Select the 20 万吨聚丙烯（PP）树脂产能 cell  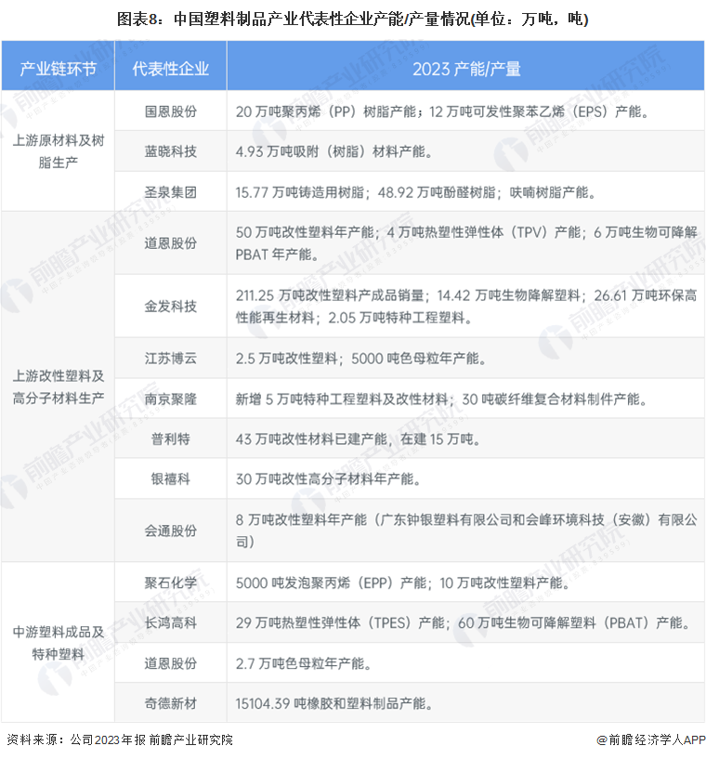[465, 111]
